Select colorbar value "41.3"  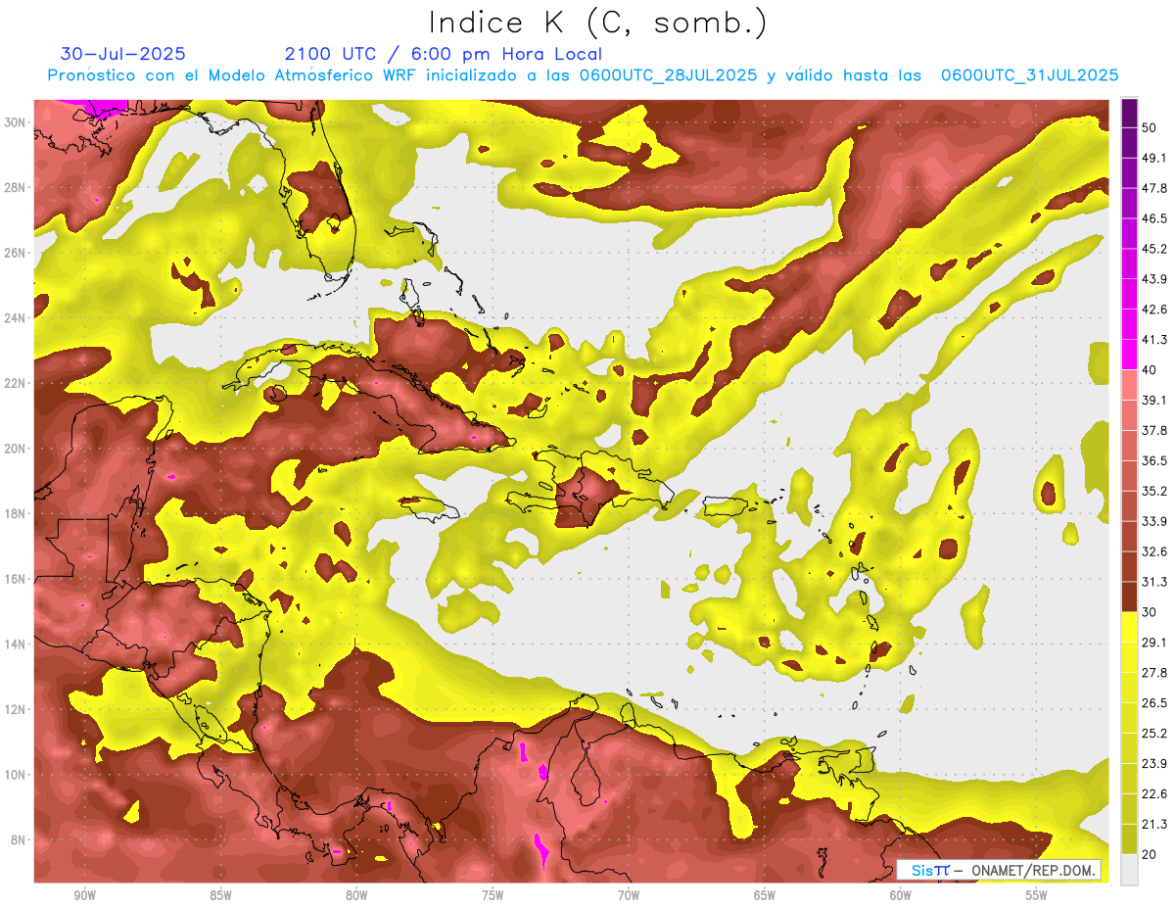[1153, 340]
